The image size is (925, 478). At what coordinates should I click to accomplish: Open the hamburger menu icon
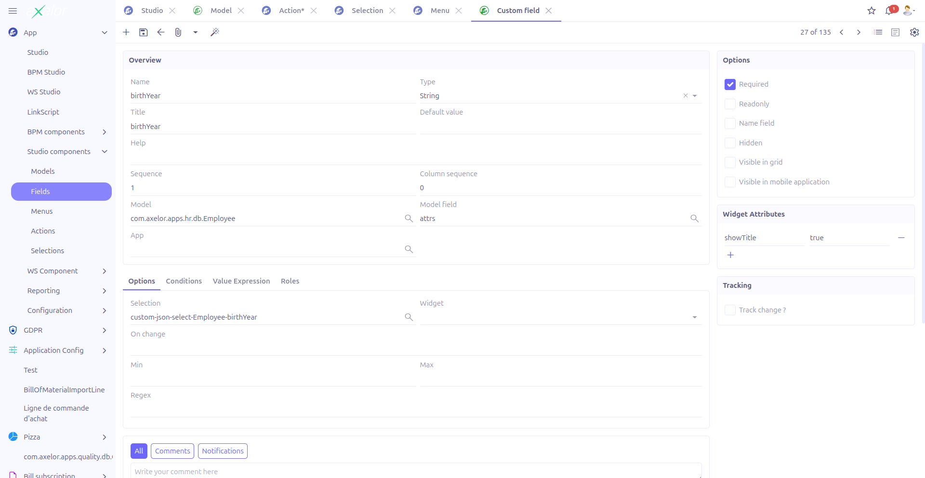[x=13, y=11]
